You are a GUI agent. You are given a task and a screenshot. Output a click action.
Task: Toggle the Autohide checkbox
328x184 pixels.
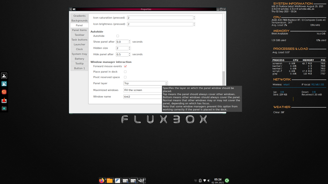tap(118, 36)
